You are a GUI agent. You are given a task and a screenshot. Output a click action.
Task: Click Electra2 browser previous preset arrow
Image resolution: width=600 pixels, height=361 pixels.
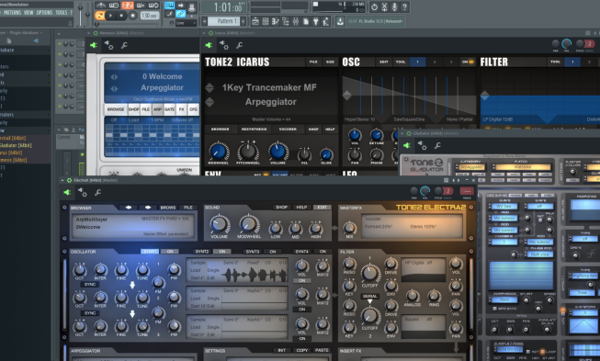(x=129, y=208)
